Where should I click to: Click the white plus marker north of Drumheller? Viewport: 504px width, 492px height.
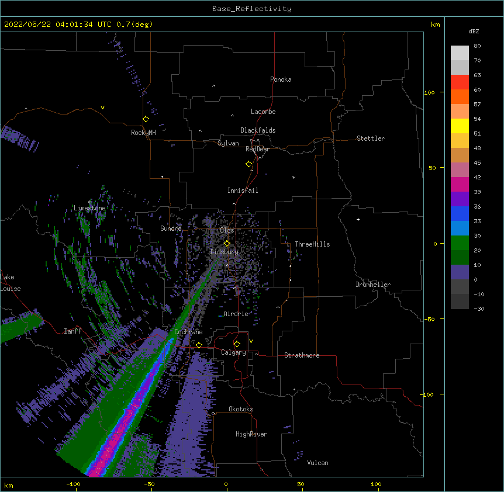[358, 219]
